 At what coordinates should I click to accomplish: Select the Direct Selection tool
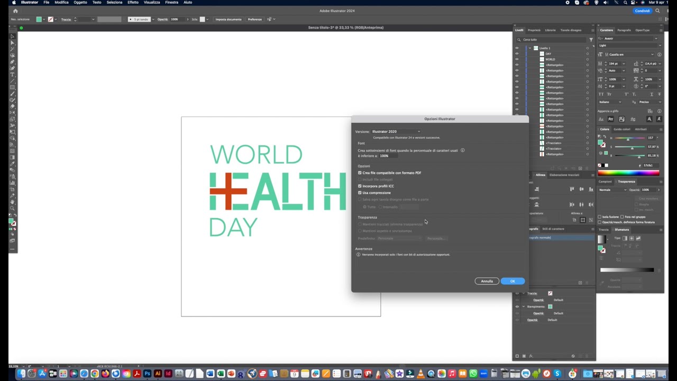coord(13,43)
